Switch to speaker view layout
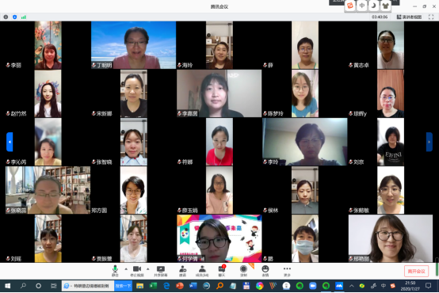This screenshot has width=439, height=293. pyautogui.click(x=409, y=17)
